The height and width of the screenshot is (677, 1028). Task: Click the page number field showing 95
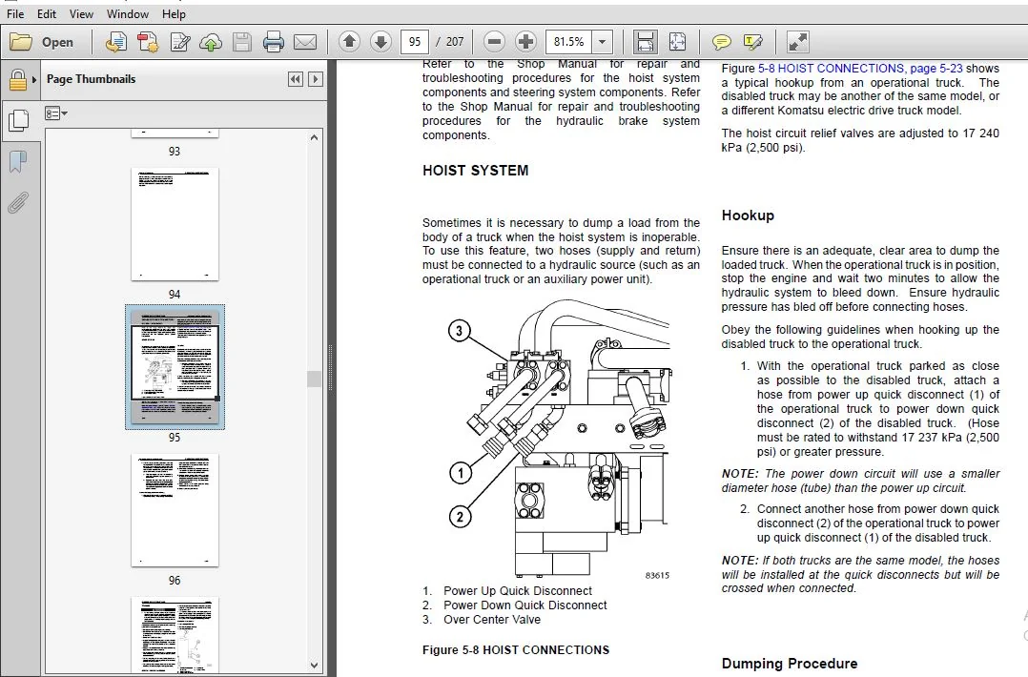(x=414, y=42)
